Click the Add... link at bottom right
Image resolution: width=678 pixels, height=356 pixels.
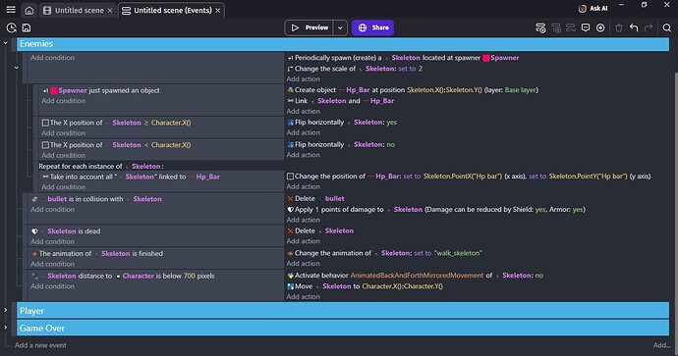coord(661,345)
